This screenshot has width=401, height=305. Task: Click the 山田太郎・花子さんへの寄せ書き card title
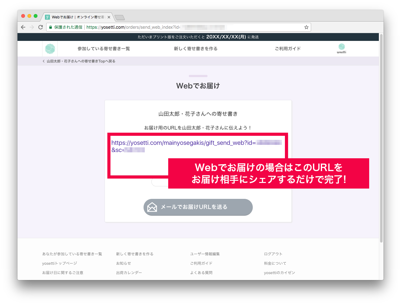point(198,114)
